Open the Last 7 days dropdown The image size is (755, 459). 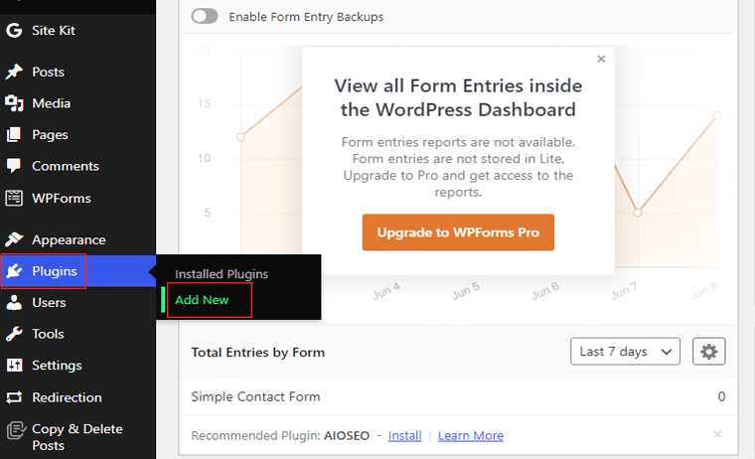[625, 352]
